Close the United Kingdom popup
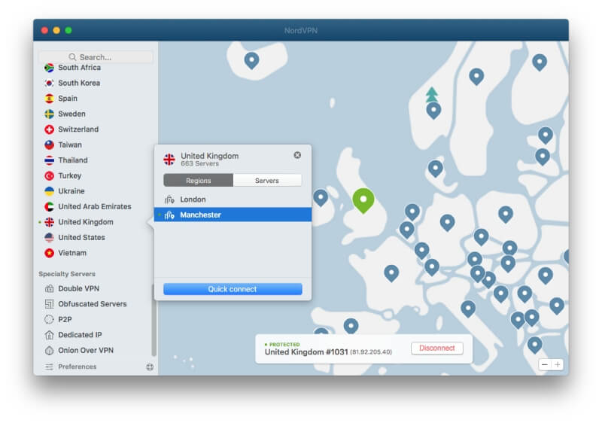602x423 pixels. tap(297, 155)
